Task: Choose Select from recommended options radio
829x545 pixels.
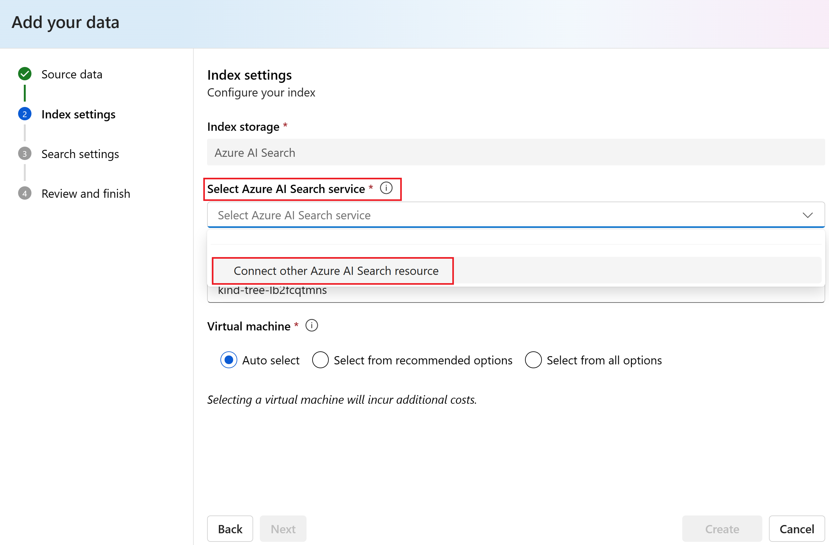Action: pyautogui.click(x=320, y=360)
